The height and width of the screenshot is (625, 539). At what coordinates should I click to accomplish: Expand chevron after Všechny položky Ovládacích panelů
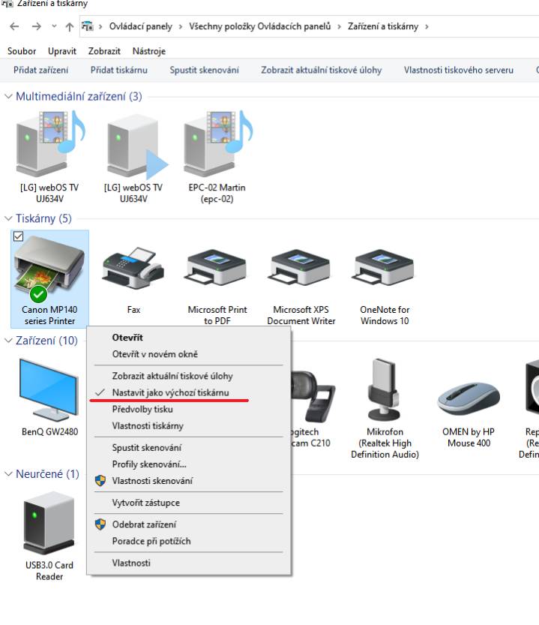(x=339, y=27)
